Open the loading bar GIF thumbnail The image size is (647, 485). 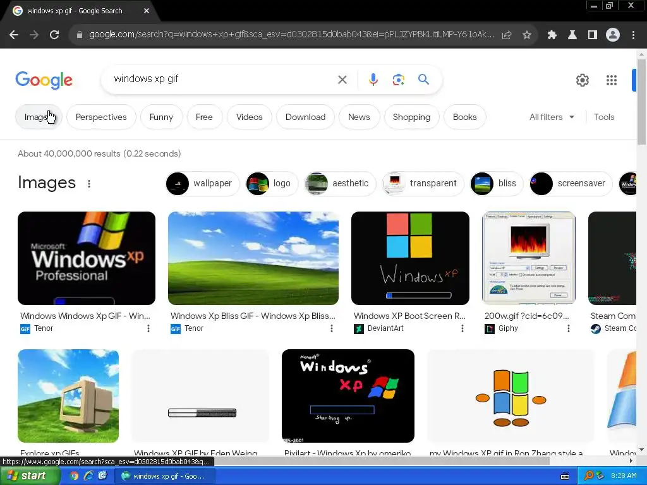point(200,396)
